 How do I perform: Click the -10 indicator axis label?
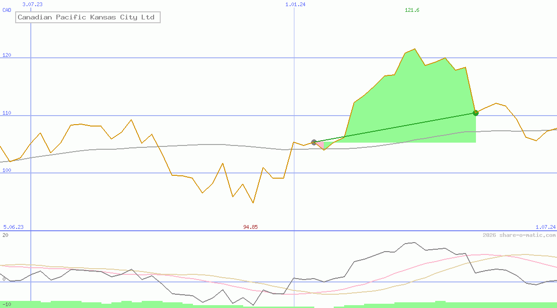pyautogui.click(x=7, y=305)
